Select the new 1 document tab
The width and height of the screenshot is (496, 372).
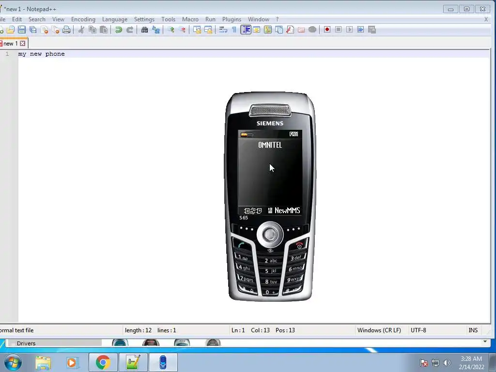point(11,43)
